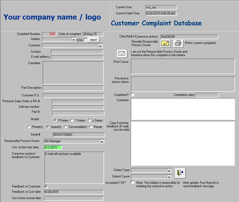Image resolution: width=239 pixels, height=202 pixels.
Task: Click the exit door icon
Action: pos(180,173)
